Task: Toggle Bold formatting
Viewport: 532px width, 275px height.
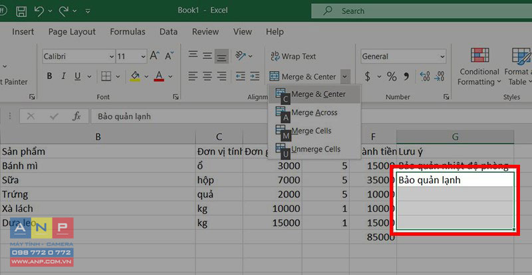Action: [49, 76]
